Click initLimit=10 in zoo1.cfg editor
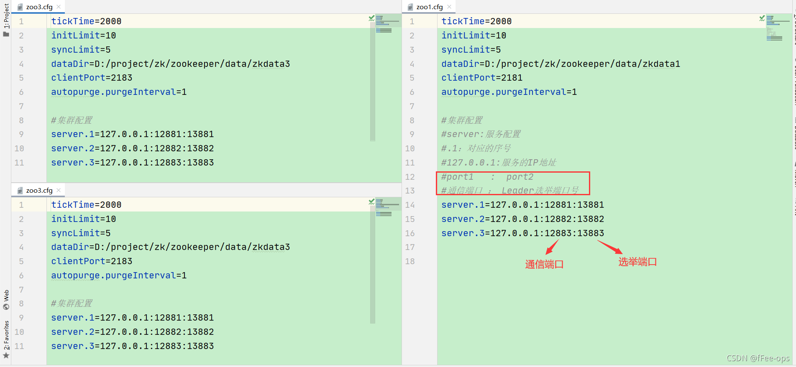The height and width of the screenshot is (367, 796). 474,36
